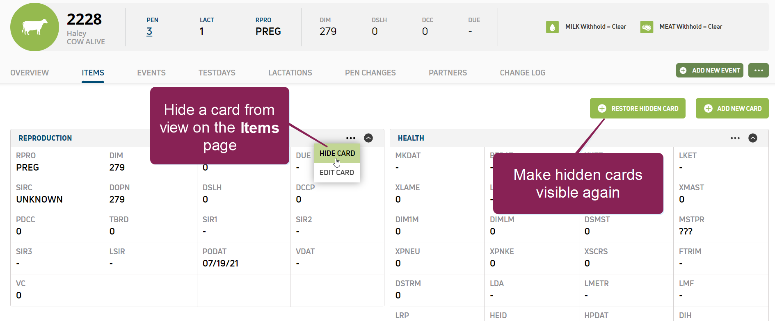The height and width of the screenshot is (321, 775).
Task: Switch to the Events tab
Action: click(x=151, y=73)
